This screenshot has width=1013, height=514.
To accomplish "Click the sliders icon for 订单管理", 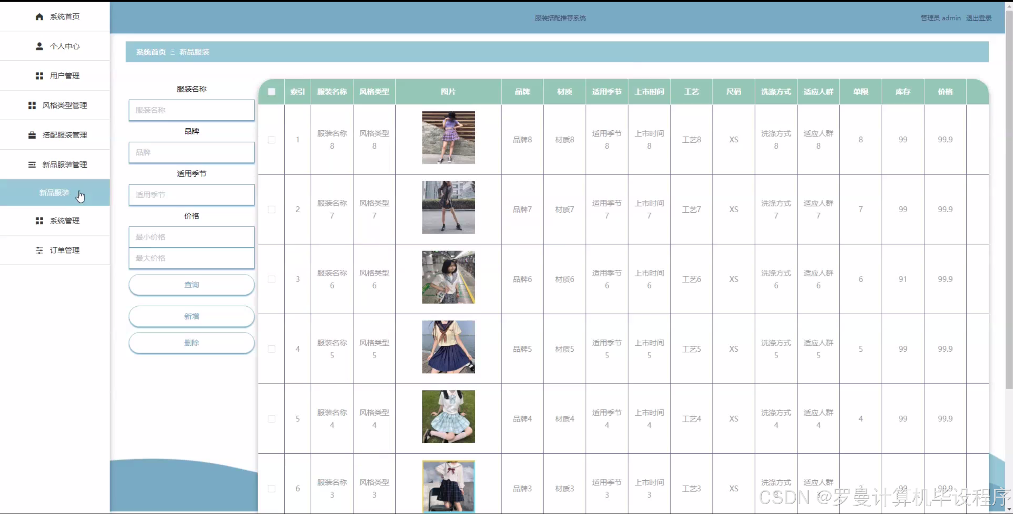I will [x=39, y=250].
